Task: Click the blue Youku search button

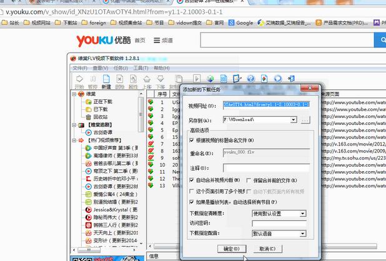Action: pyautogui.click(x=380, y=39)
